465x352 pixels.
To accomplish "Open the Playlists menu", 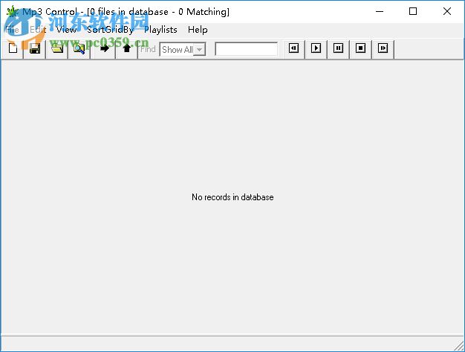I will point(160,30).
